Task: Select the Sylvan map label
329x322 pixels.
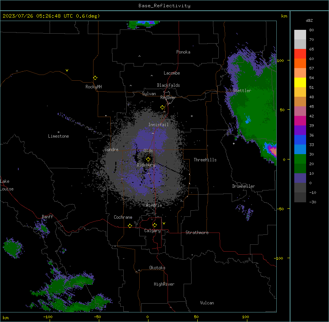Action: point(149,94)
